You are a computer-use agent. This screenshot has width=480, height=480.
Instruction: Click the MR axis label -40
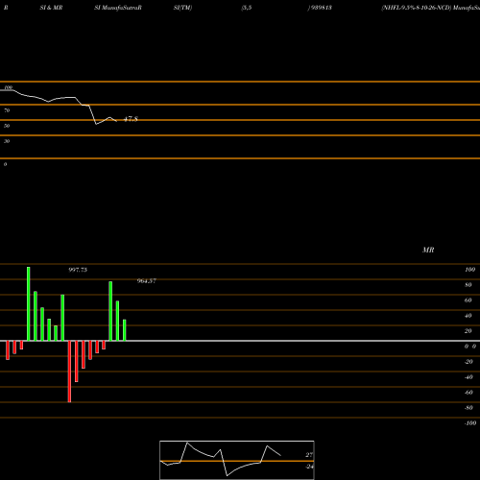coord(468,377)
